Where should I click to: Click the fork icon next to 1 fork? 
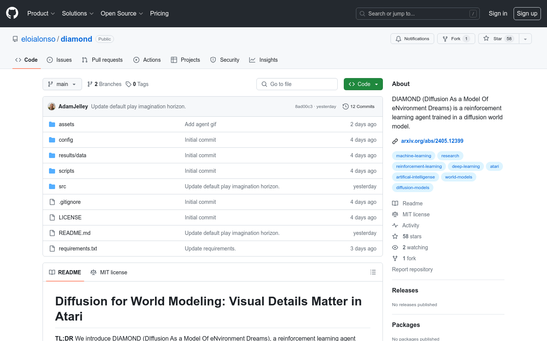point(395,258)
